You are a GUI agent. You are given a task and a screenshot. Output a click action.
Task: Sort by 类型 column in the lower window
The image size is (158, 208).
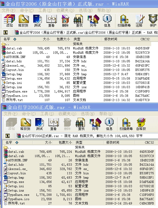pyautogui.click(x=88, y=142)
